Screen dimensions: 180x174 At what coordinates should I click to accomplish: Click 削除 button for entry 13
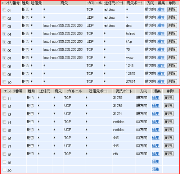pyautogui.click(x=169, y=114)
